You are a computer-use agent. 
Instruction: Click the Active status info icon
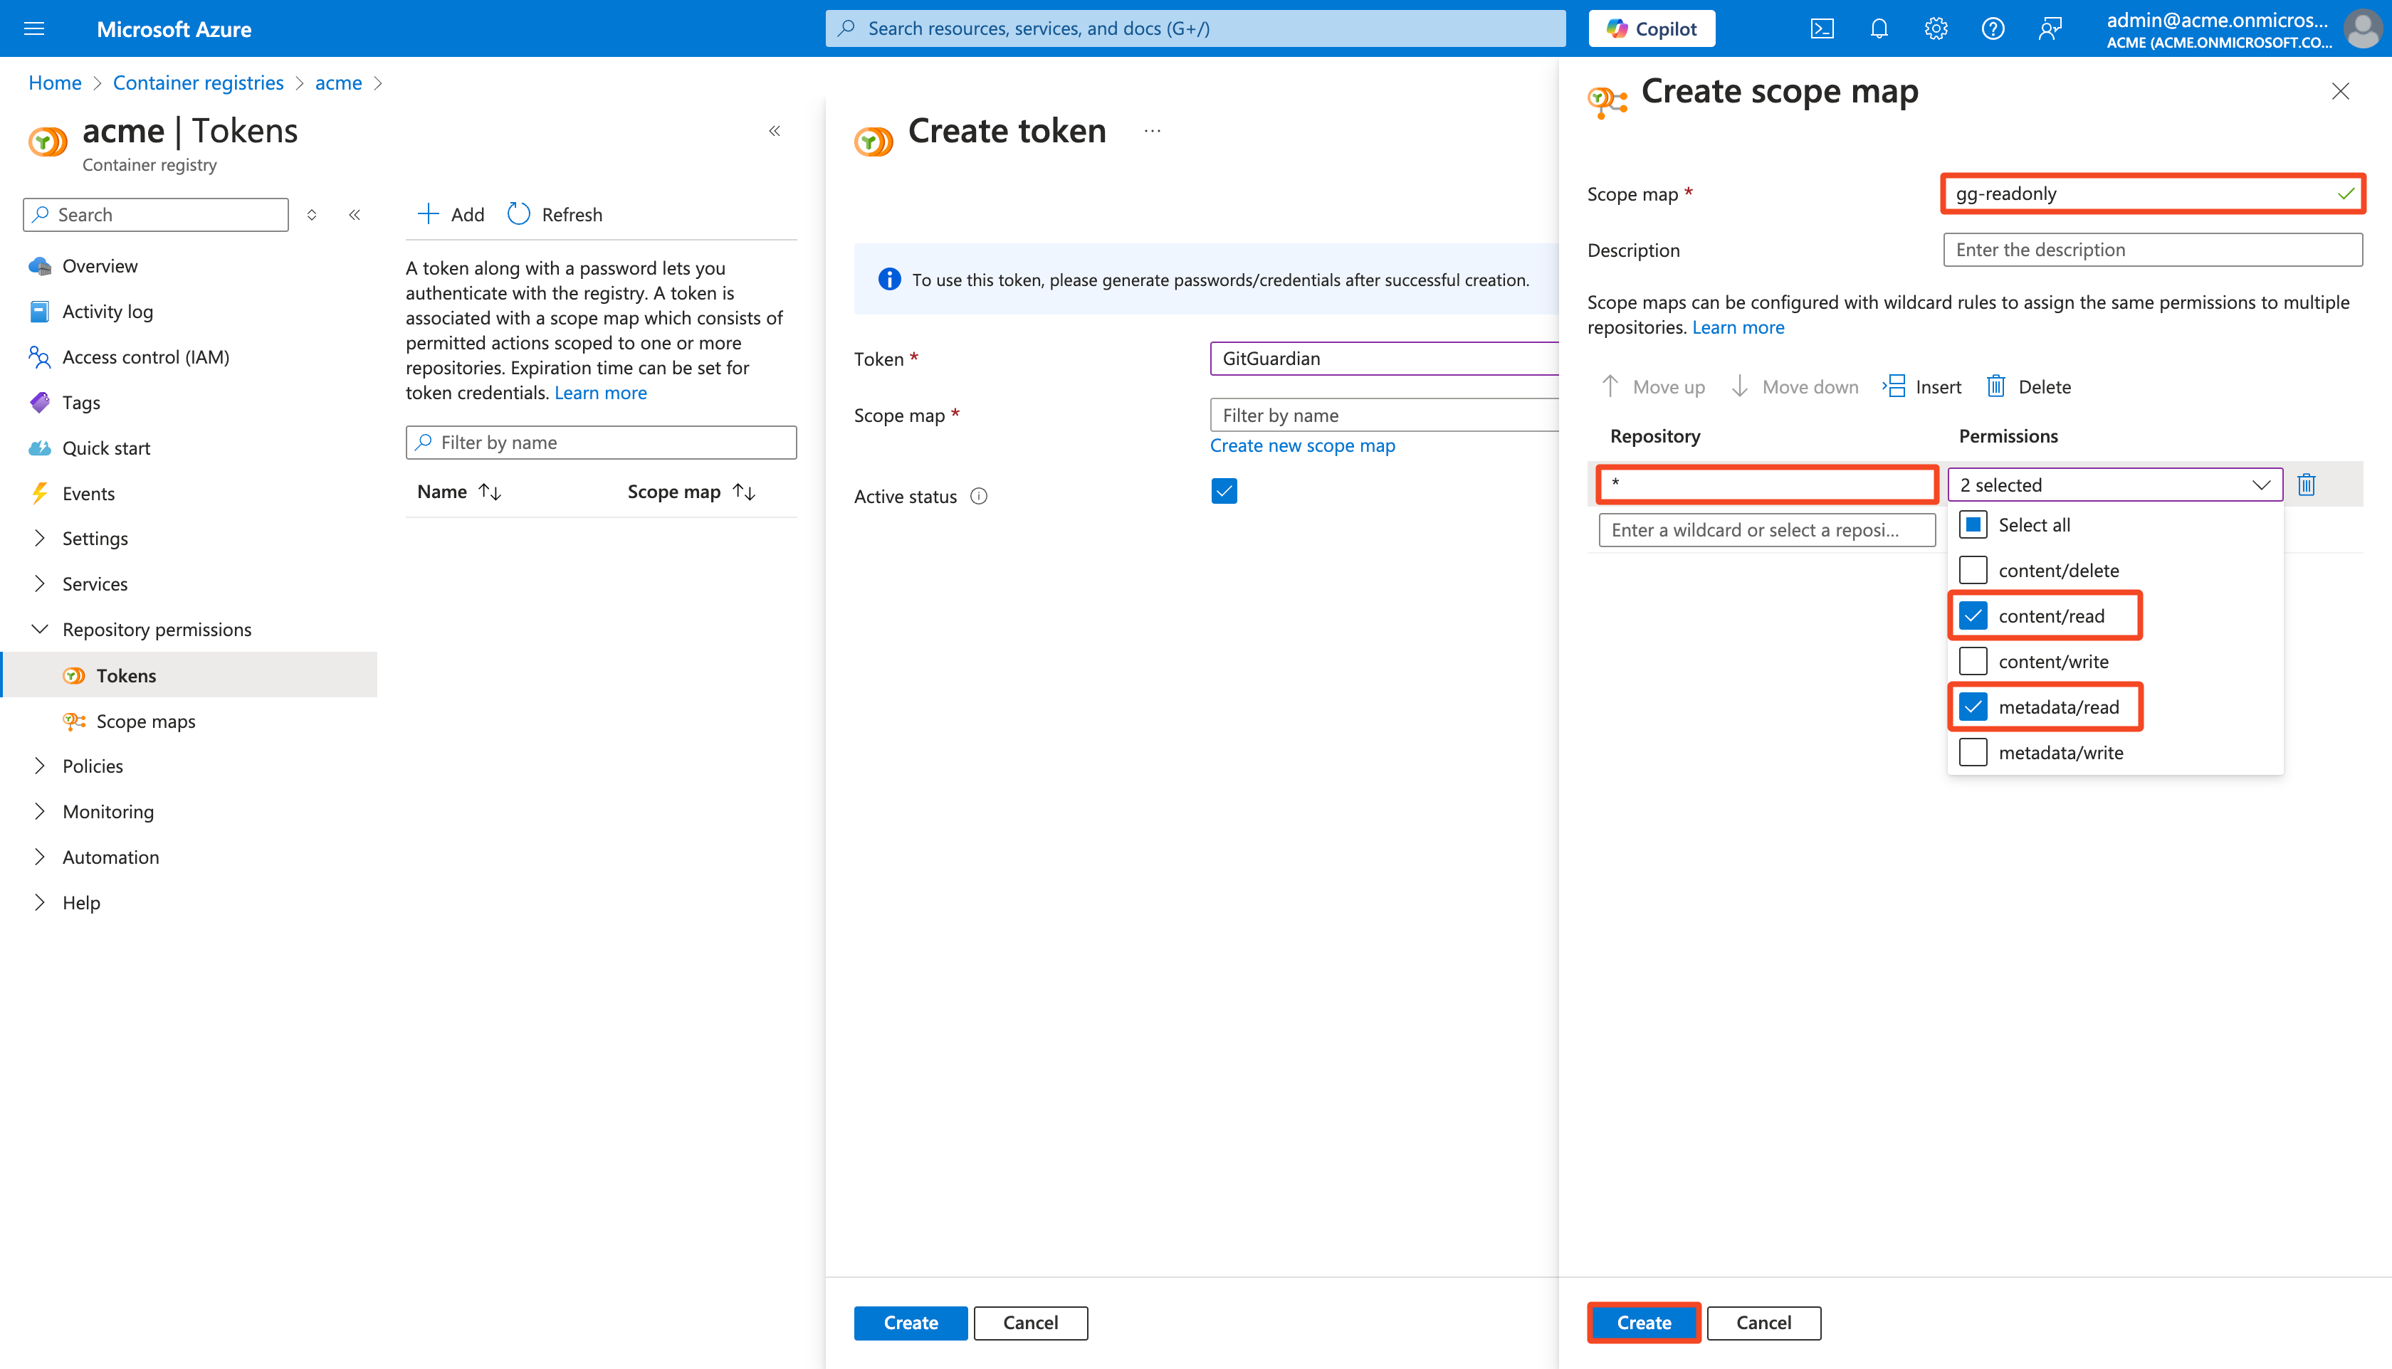978,495
